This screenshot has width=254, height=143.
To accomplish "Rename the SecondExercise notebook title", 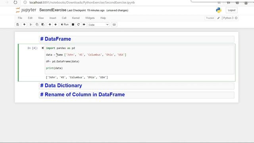I will pyautogui.click(x=53, y=10).
